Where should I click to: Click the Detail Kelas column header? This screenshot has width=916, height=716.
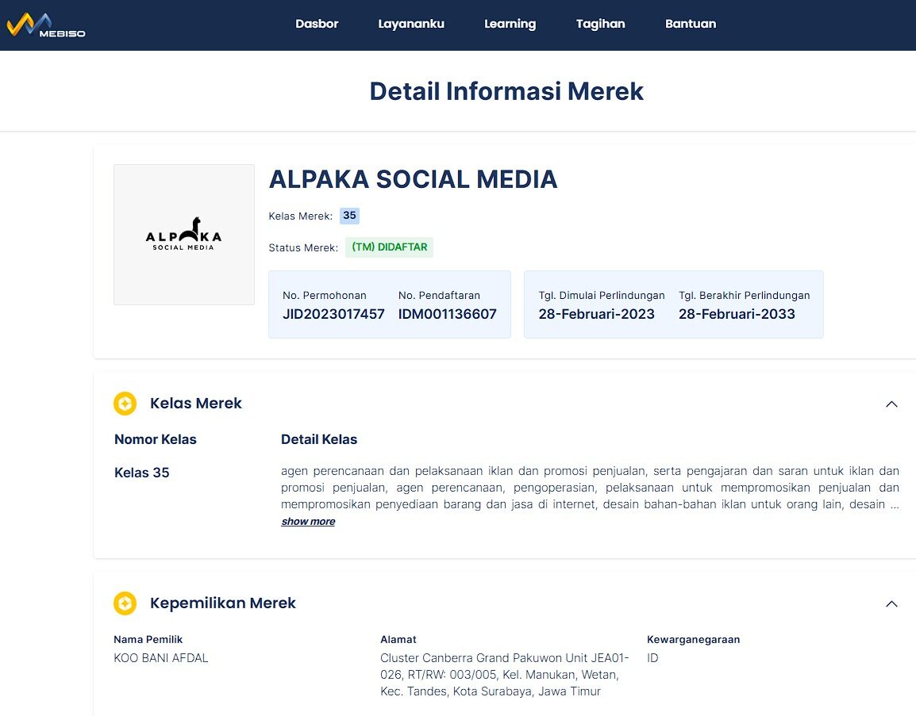pos(319,439)
